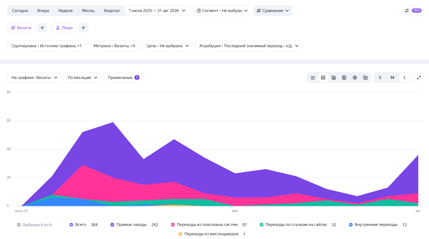Add new tab next to Люди
This screenshot has height=239, width=429.
tap(83, 28)
